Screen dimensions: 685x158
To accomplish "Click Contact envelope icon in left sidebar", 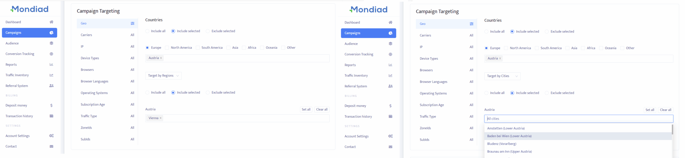I will (x=51, y=146).
